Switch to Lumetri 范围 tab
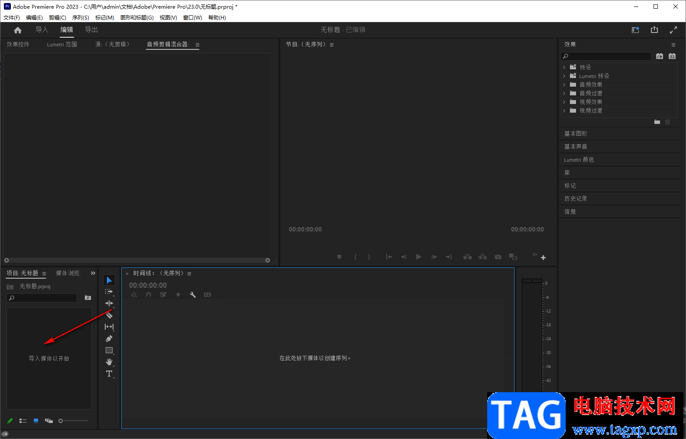 [x=62, y=44]
